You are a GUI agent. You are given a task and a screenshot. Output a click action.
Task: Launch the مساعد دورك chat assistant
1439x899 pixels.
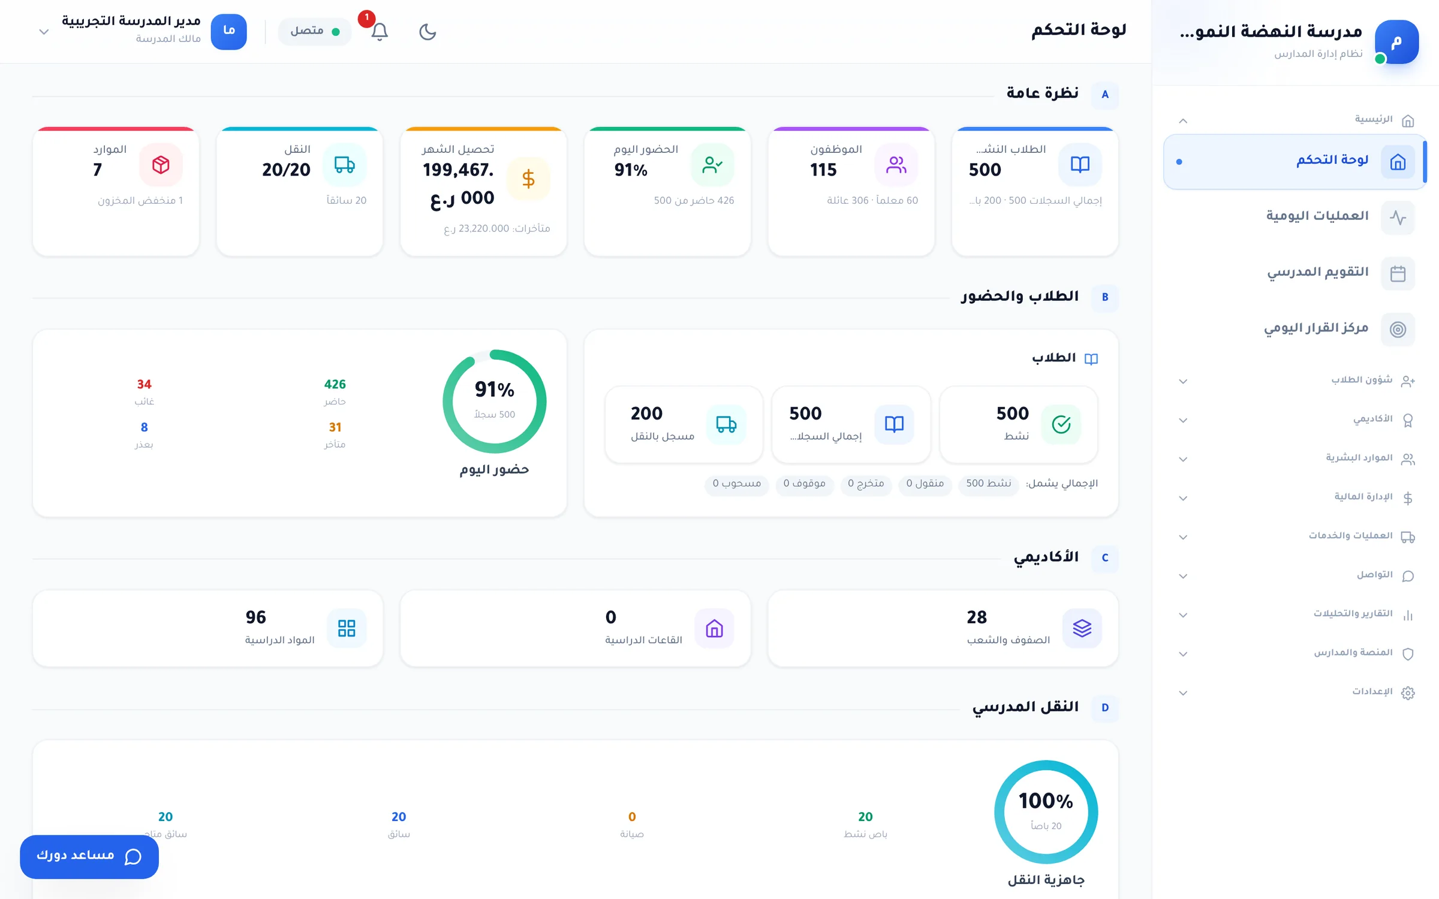[x=89, y=856]
